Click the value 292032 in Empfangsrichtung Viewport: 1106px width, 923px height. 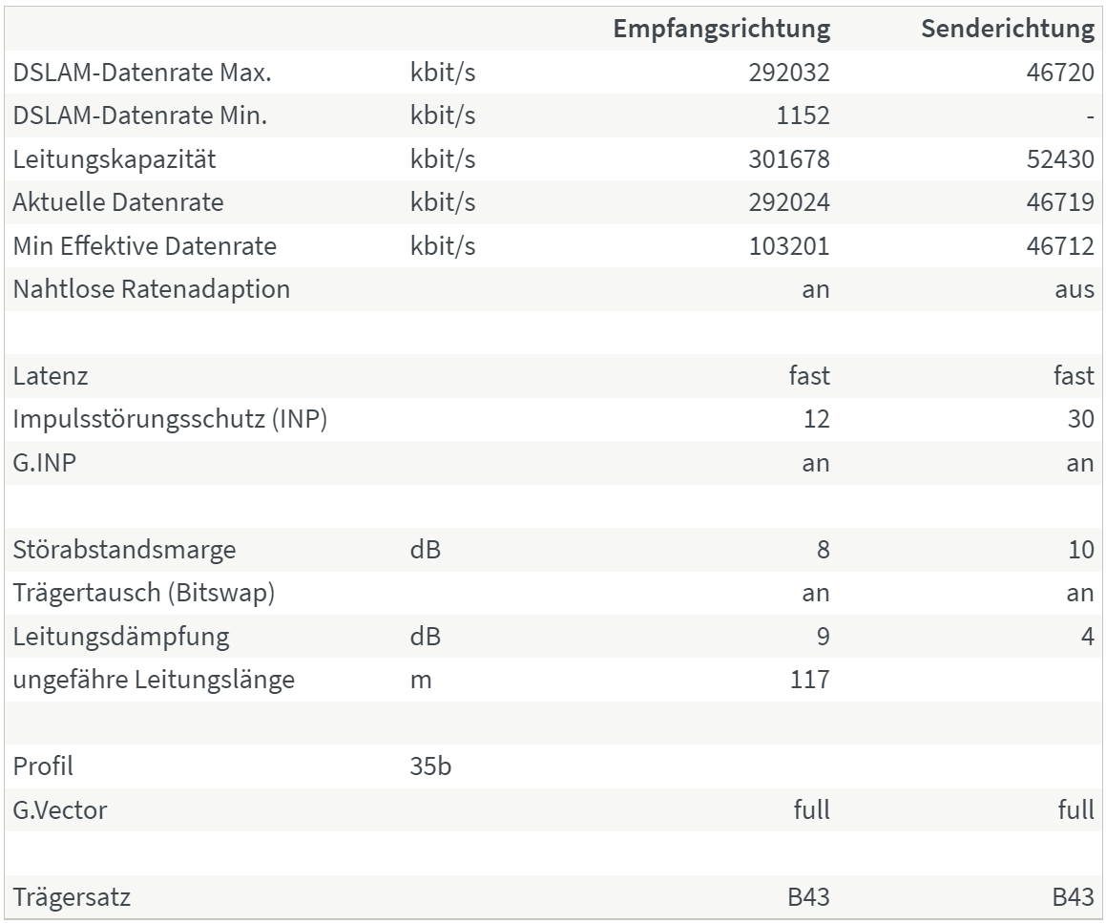click(788, 73)
